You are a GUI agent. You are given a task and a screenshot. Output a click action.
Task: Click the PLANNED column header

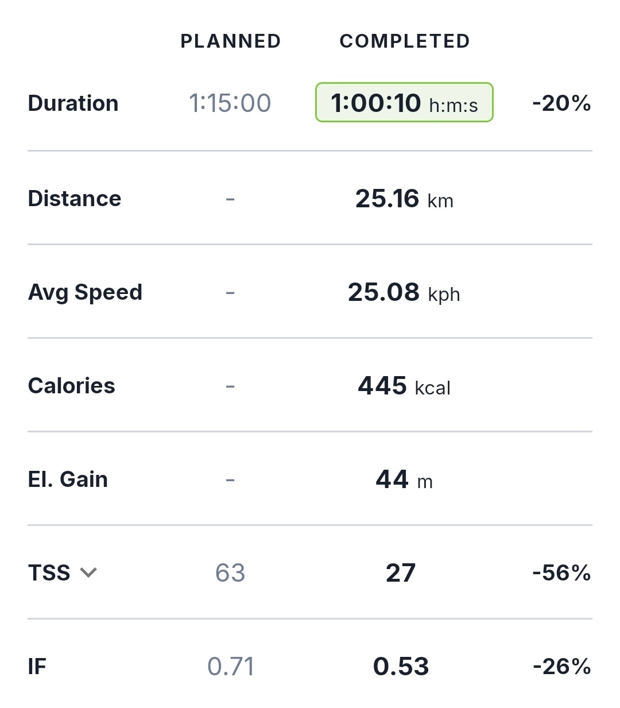click(x=231, y=41)
